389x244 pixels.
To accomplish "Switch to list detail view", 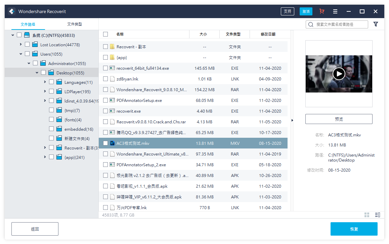I will point(377,215).
